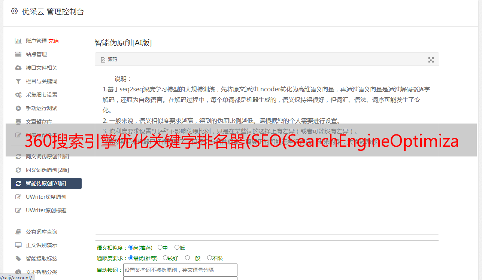Image resolution: width=482 pixels, height=280 pixels.
Task: Open the 接口文件相关 menu item
Action: (42, 68)
